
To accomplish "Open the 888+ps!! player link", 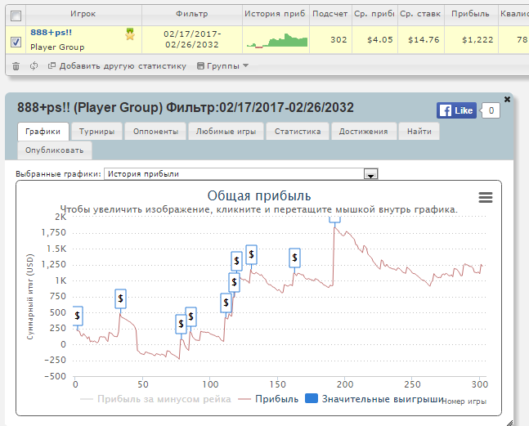I will (51, 33).
